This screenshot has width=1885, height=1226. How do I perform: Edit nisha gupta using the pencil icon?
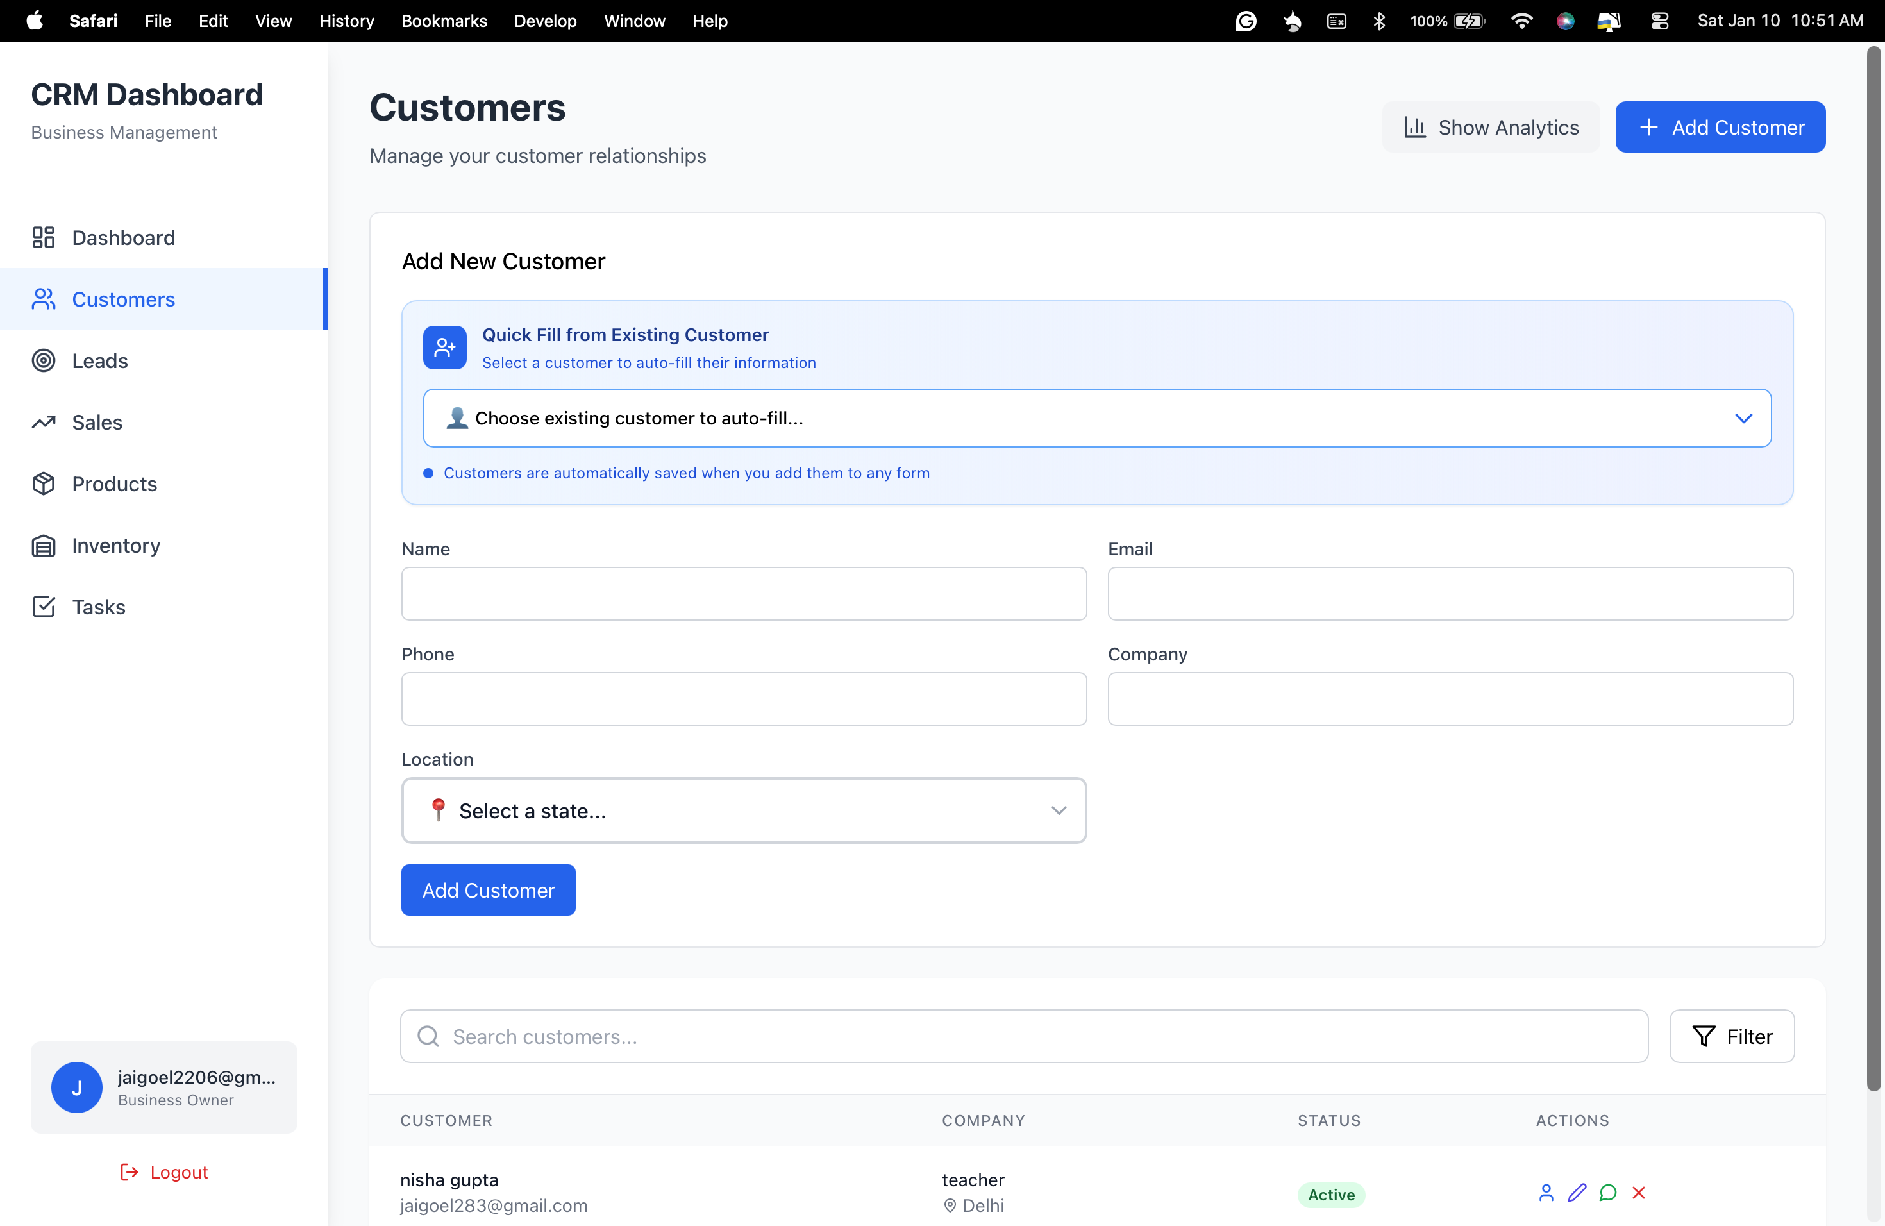[x=1577, y=1192]
